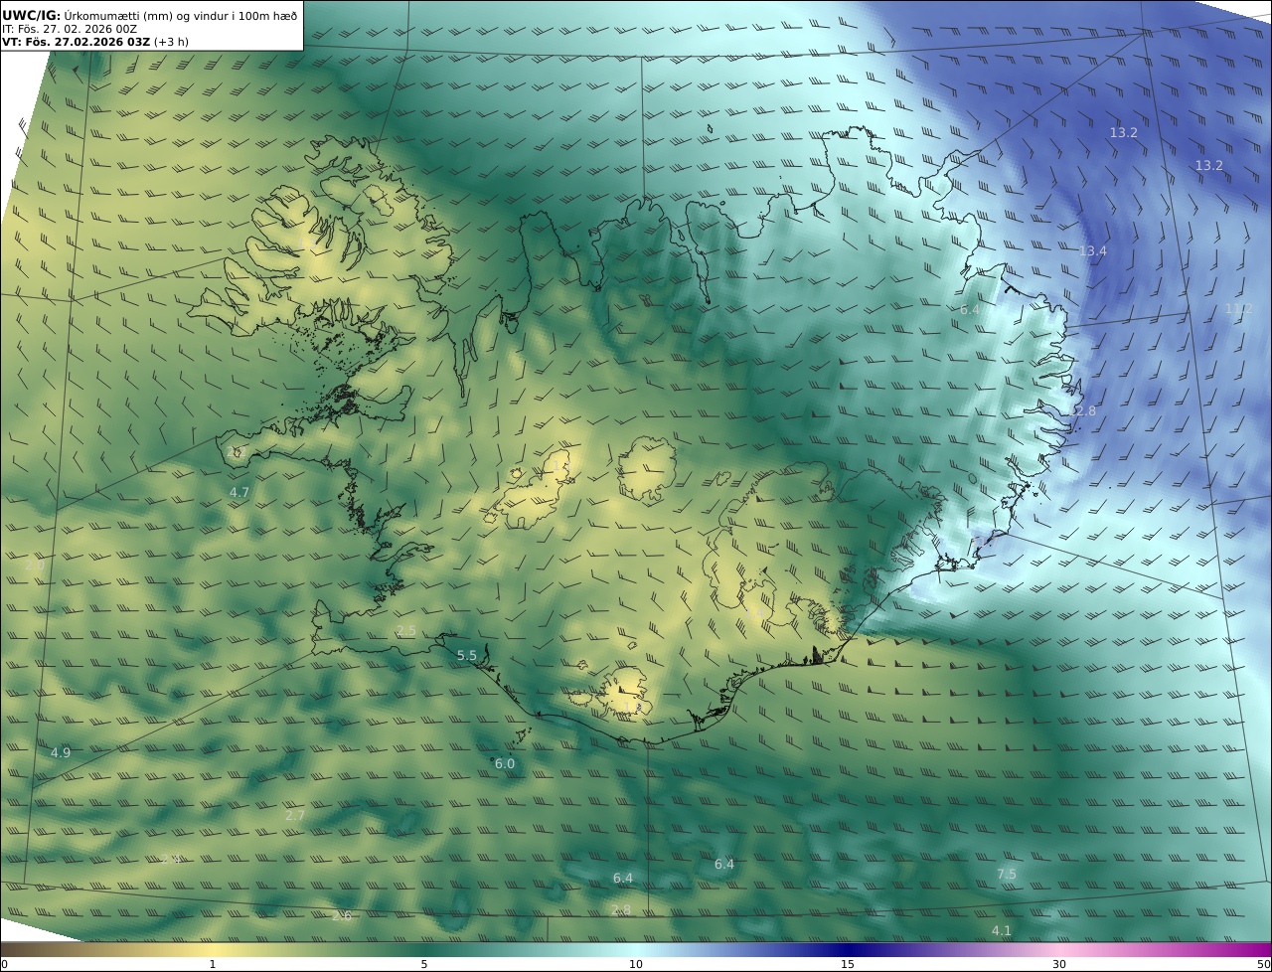Viewport: 1272px width, 972px height.
Task: Click the title 'Úrkomumætti (mm) og vindur i 100m hæð'
Action: [x=180, y=15]
